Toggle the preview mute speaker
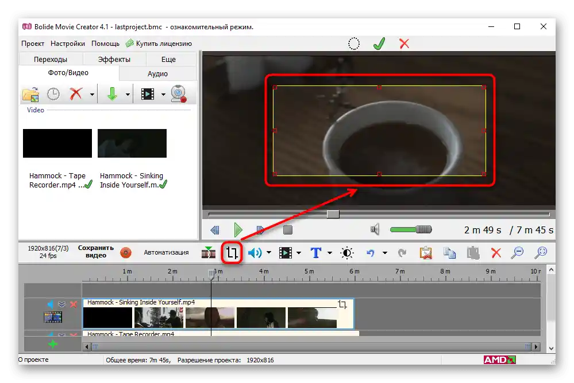The height and width of the screenshot is (383, 574). pyautogui.click(x=375, y=229)
